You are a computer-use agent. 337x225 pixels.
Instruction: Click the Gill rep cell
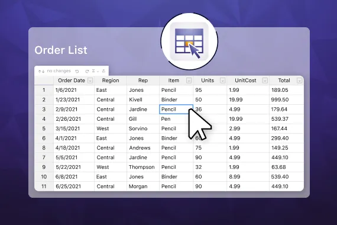(x=143, y=119)
